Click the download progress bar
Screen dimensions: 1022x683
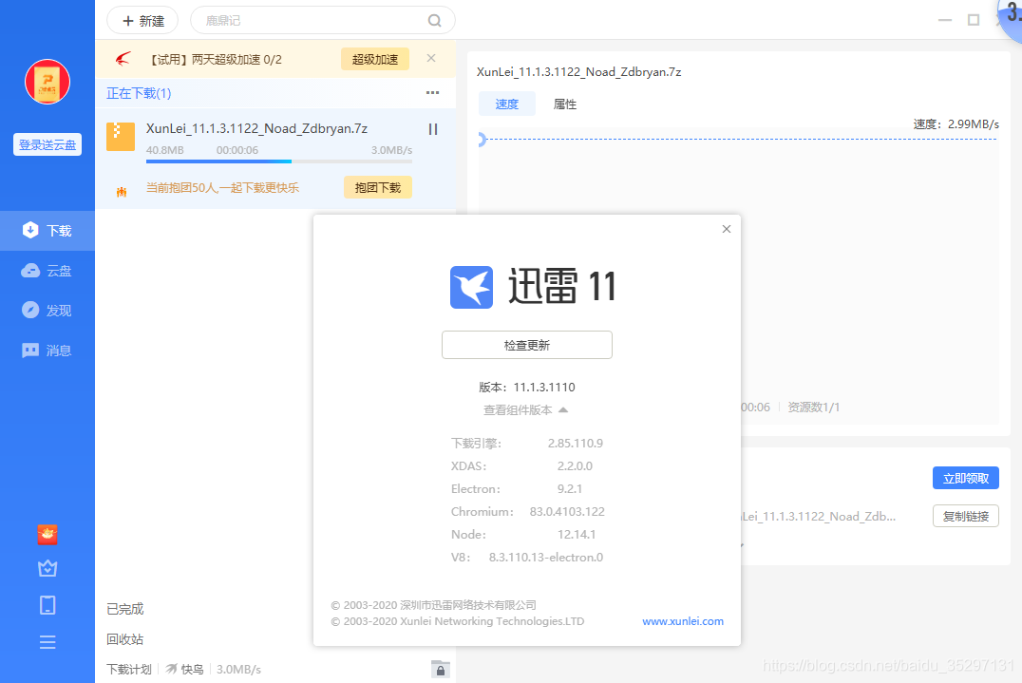279,161
